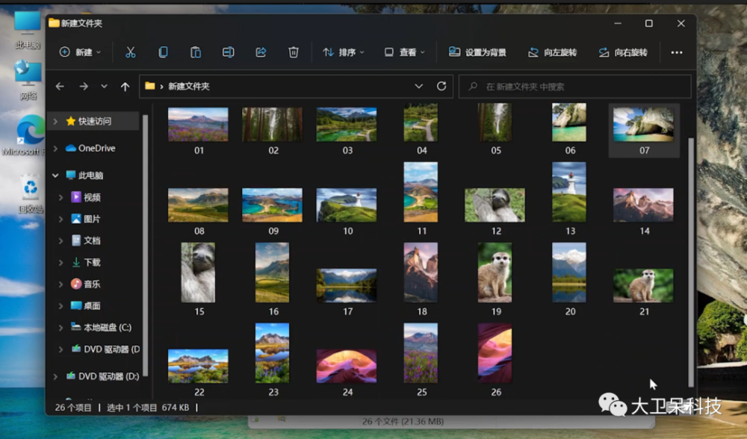The image size is (747, 439).
Task: Click the Paste clipboard icon
Action: click(x=196, y=52)
